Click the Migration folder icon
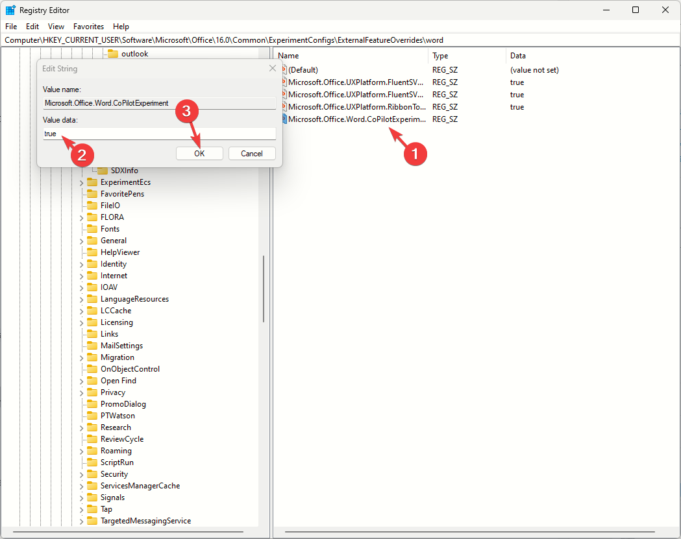Screen dimensions: 681x539 [92, 357]
